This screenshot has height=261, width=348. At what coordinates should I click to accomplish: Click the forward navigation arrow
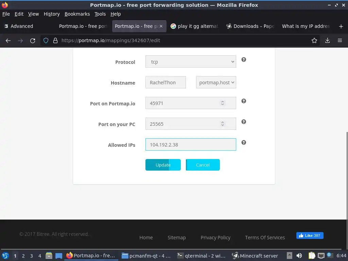[x=20, y=41]
